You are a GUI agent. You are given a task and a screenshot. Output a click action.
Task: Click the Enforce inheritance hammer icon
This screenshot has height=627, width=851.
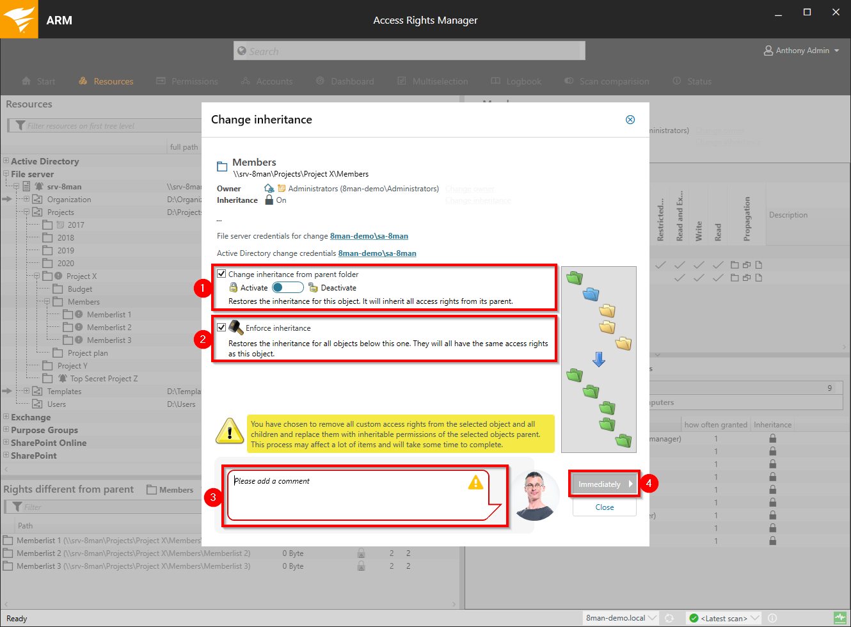235,328
